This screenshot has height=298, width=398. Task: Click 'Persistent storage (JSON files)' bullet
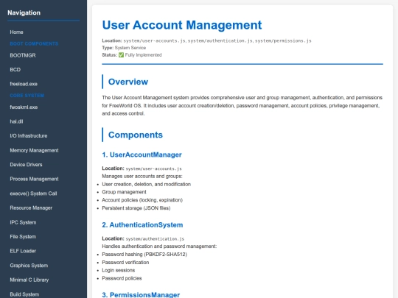click(x=136, y=208)
